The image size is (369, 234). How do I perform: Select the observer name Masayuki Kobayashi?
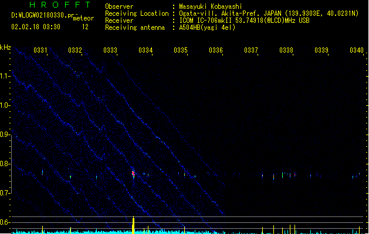click(211, 6)
